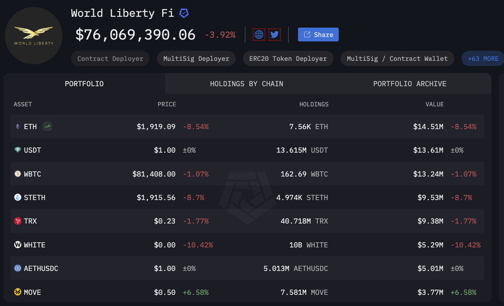This screenshot has width=504, height=306.
Task: Click the verified badge next to World Liberty Fi
Action: pos(184,13)
